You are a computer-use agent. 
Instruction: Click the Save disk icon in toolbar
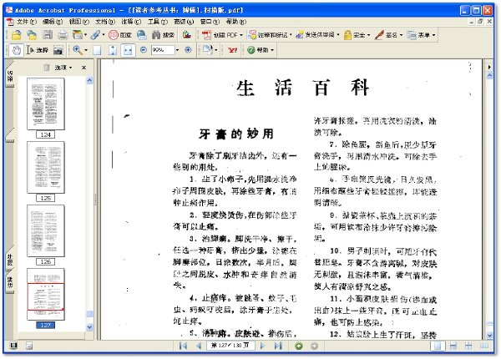(48, 34)
